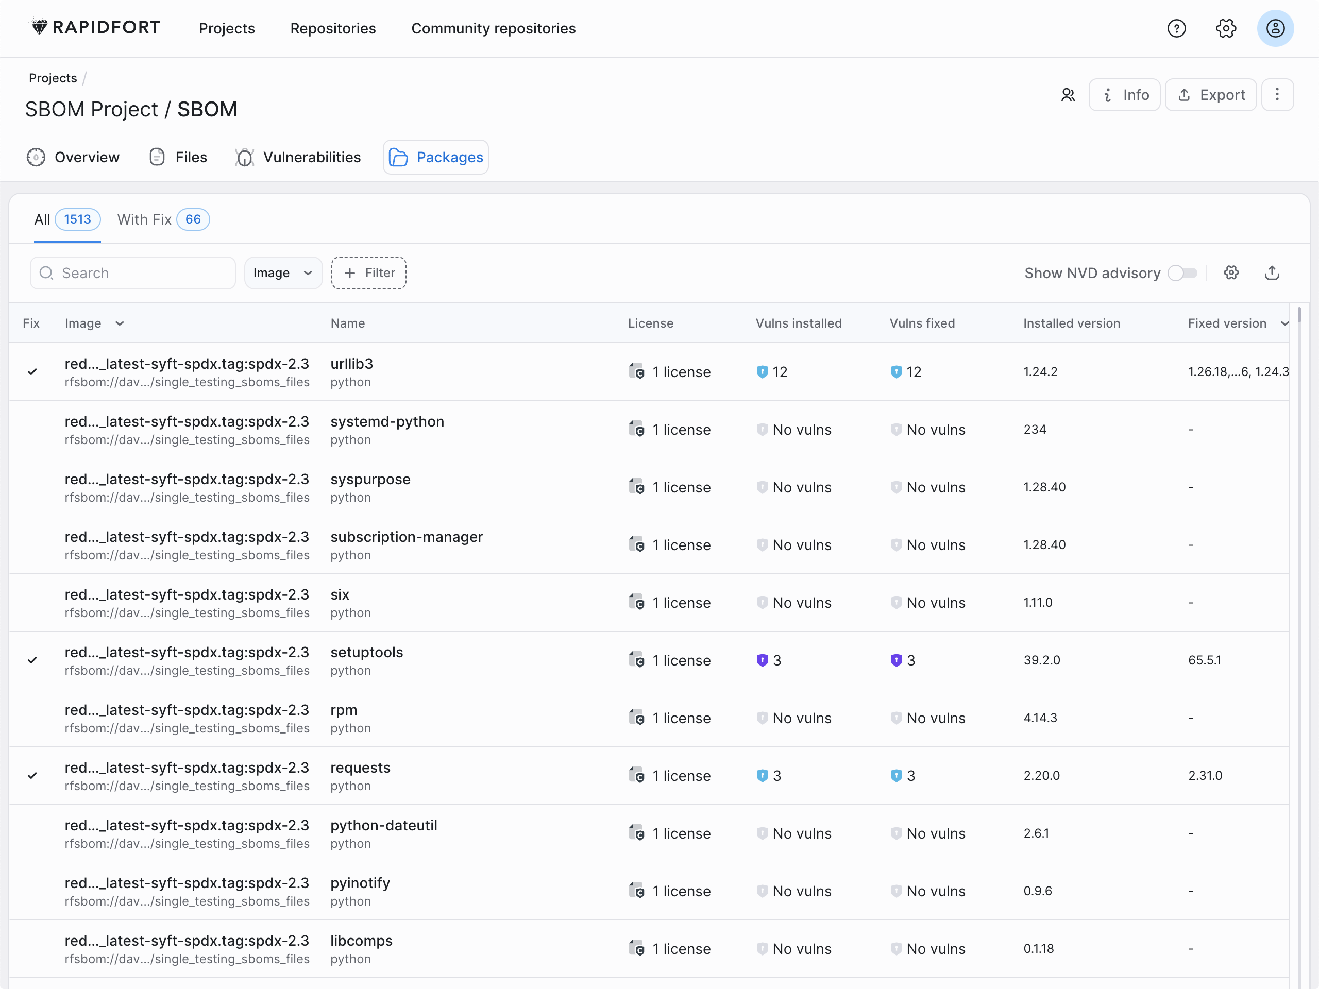
Task: Click the license icon in rpm row
Action: pyautogui.click(x=636, y=717)
